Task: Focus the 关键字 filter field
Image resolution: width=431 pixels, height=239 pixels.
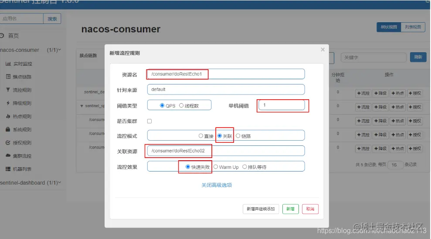Action: [373, 57]
